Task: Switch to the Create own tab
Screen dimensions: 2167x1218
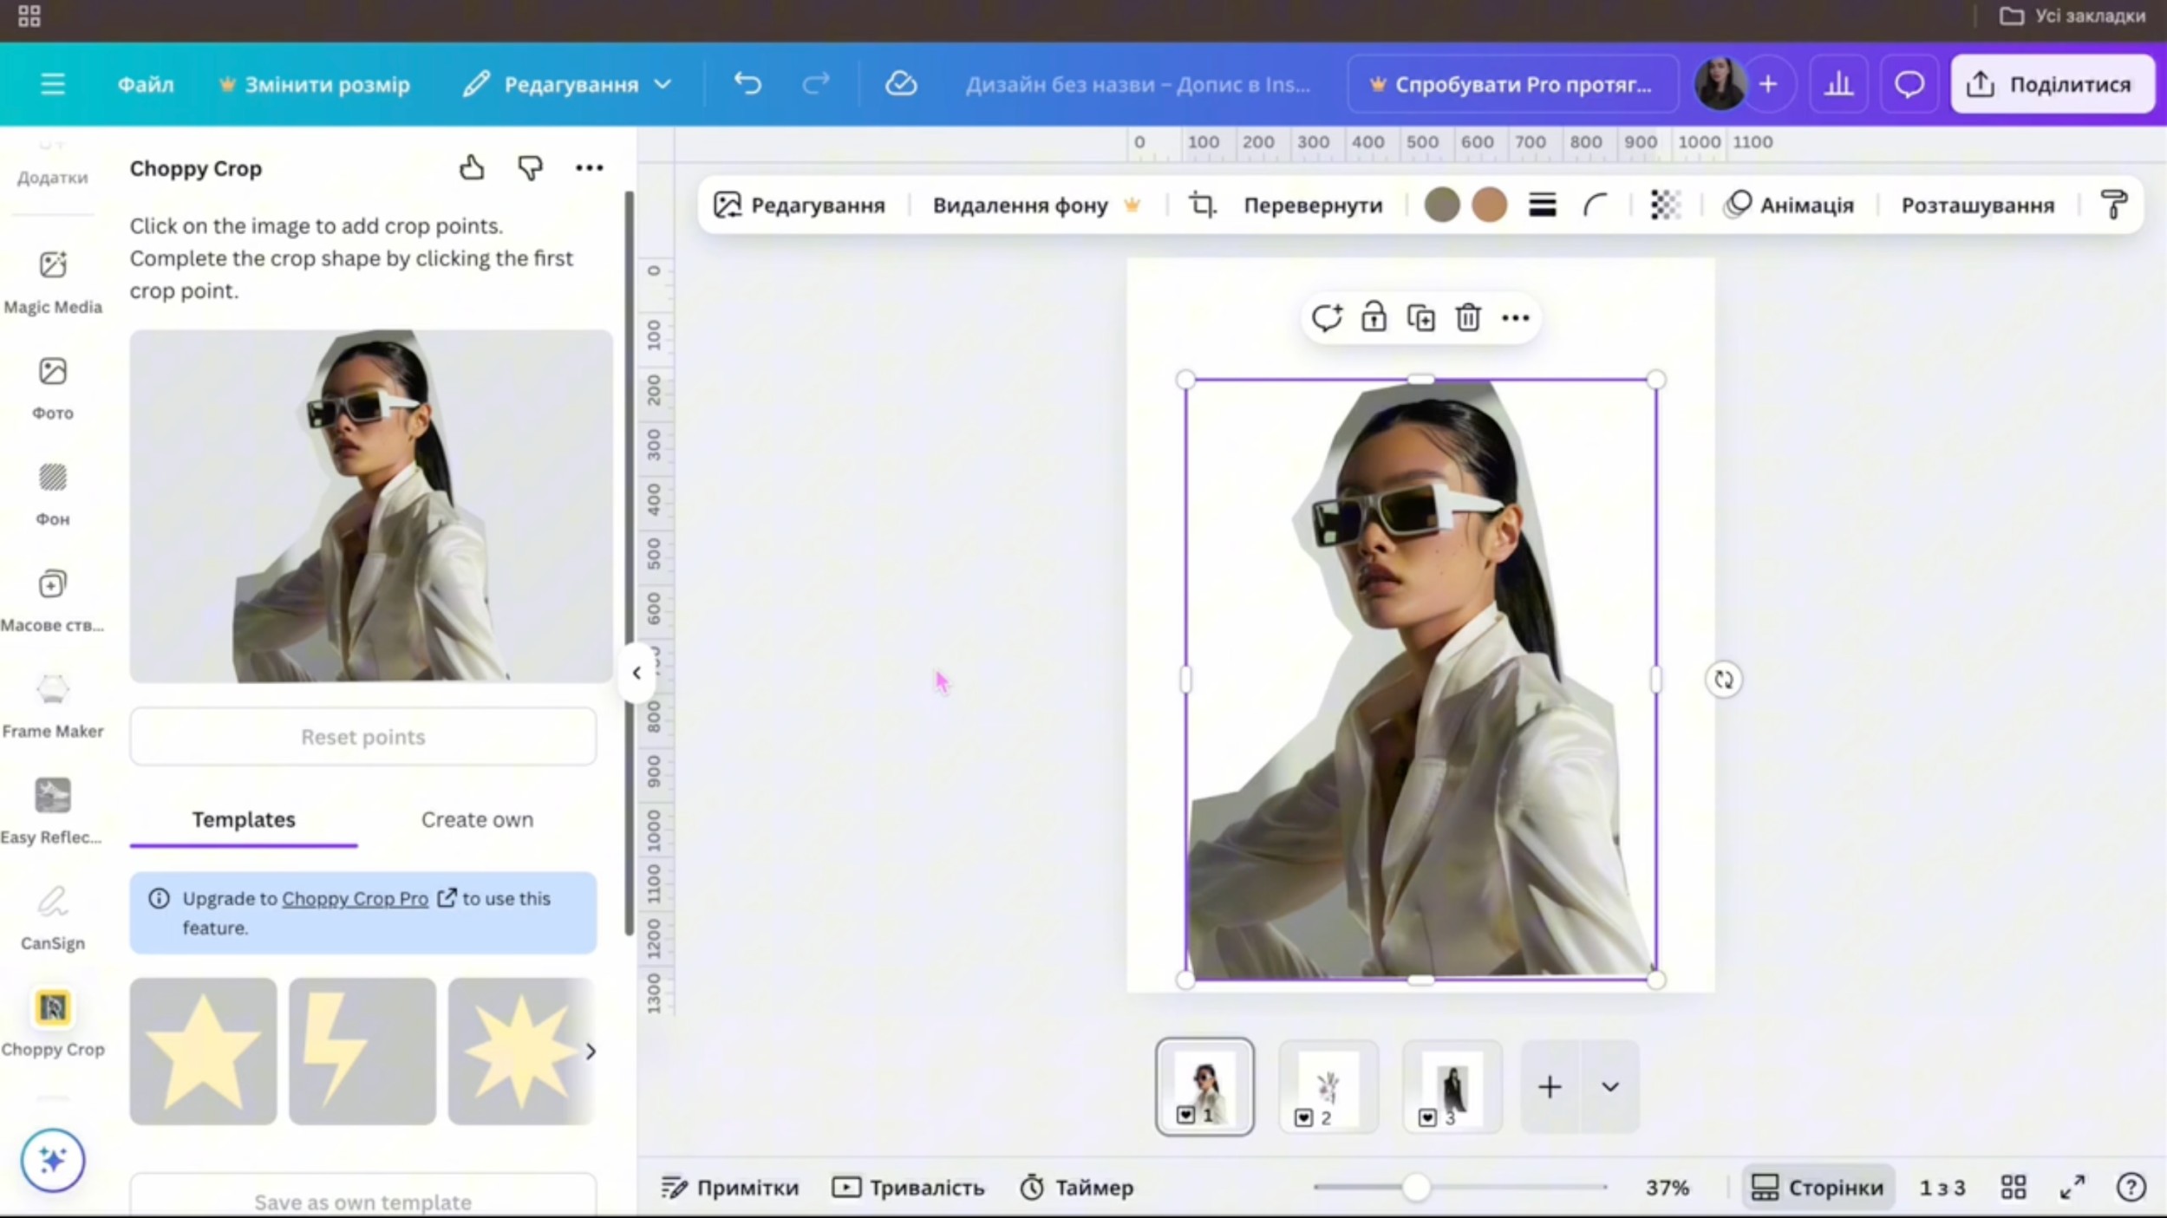Action: coord(477,819)
